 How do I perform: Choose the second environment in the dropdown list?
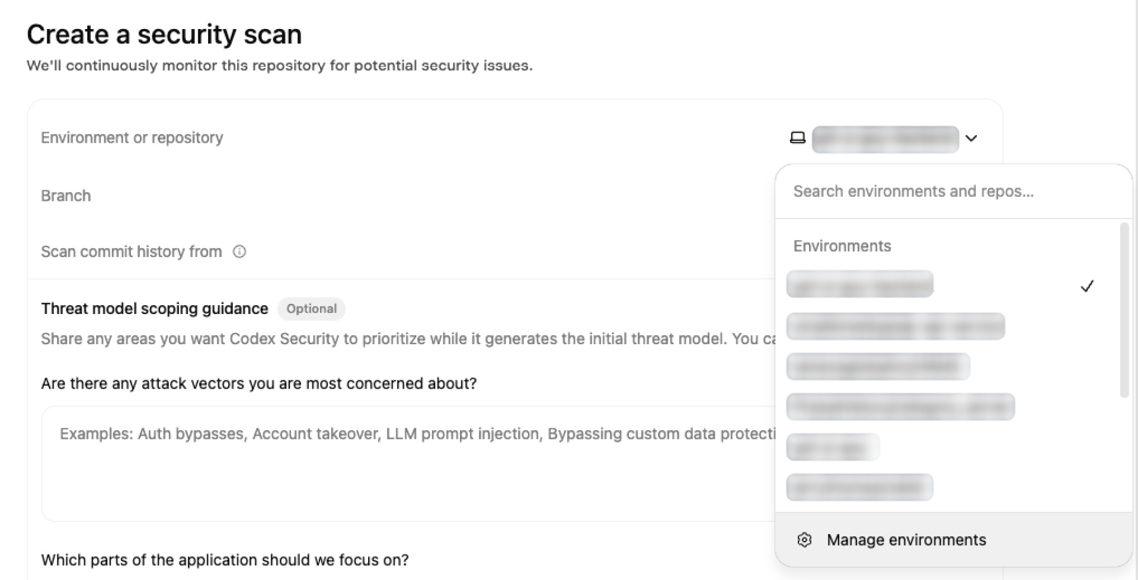coord(895,326)
